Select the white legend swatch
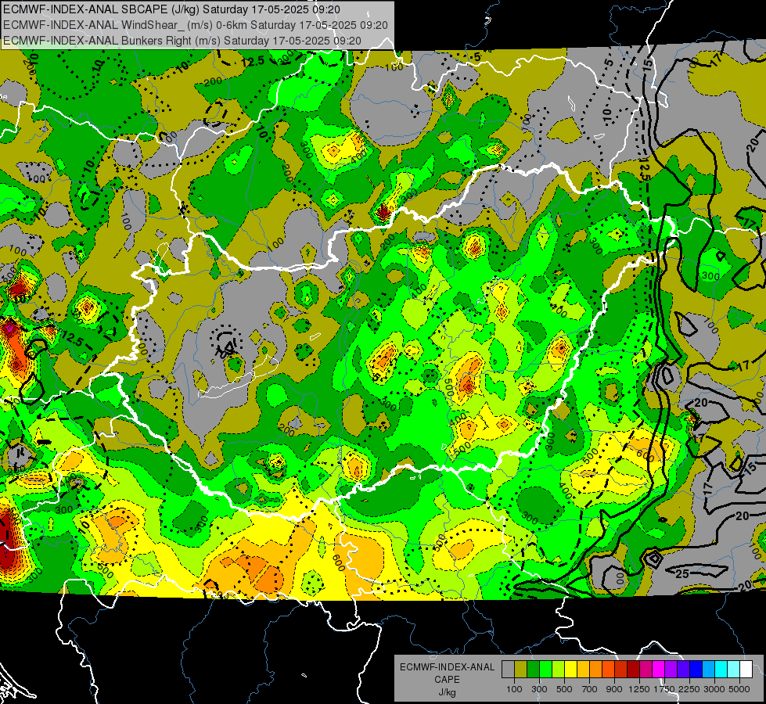Viewport: 766px width, 704px height. pyautogui.click(x=746, y=669)
